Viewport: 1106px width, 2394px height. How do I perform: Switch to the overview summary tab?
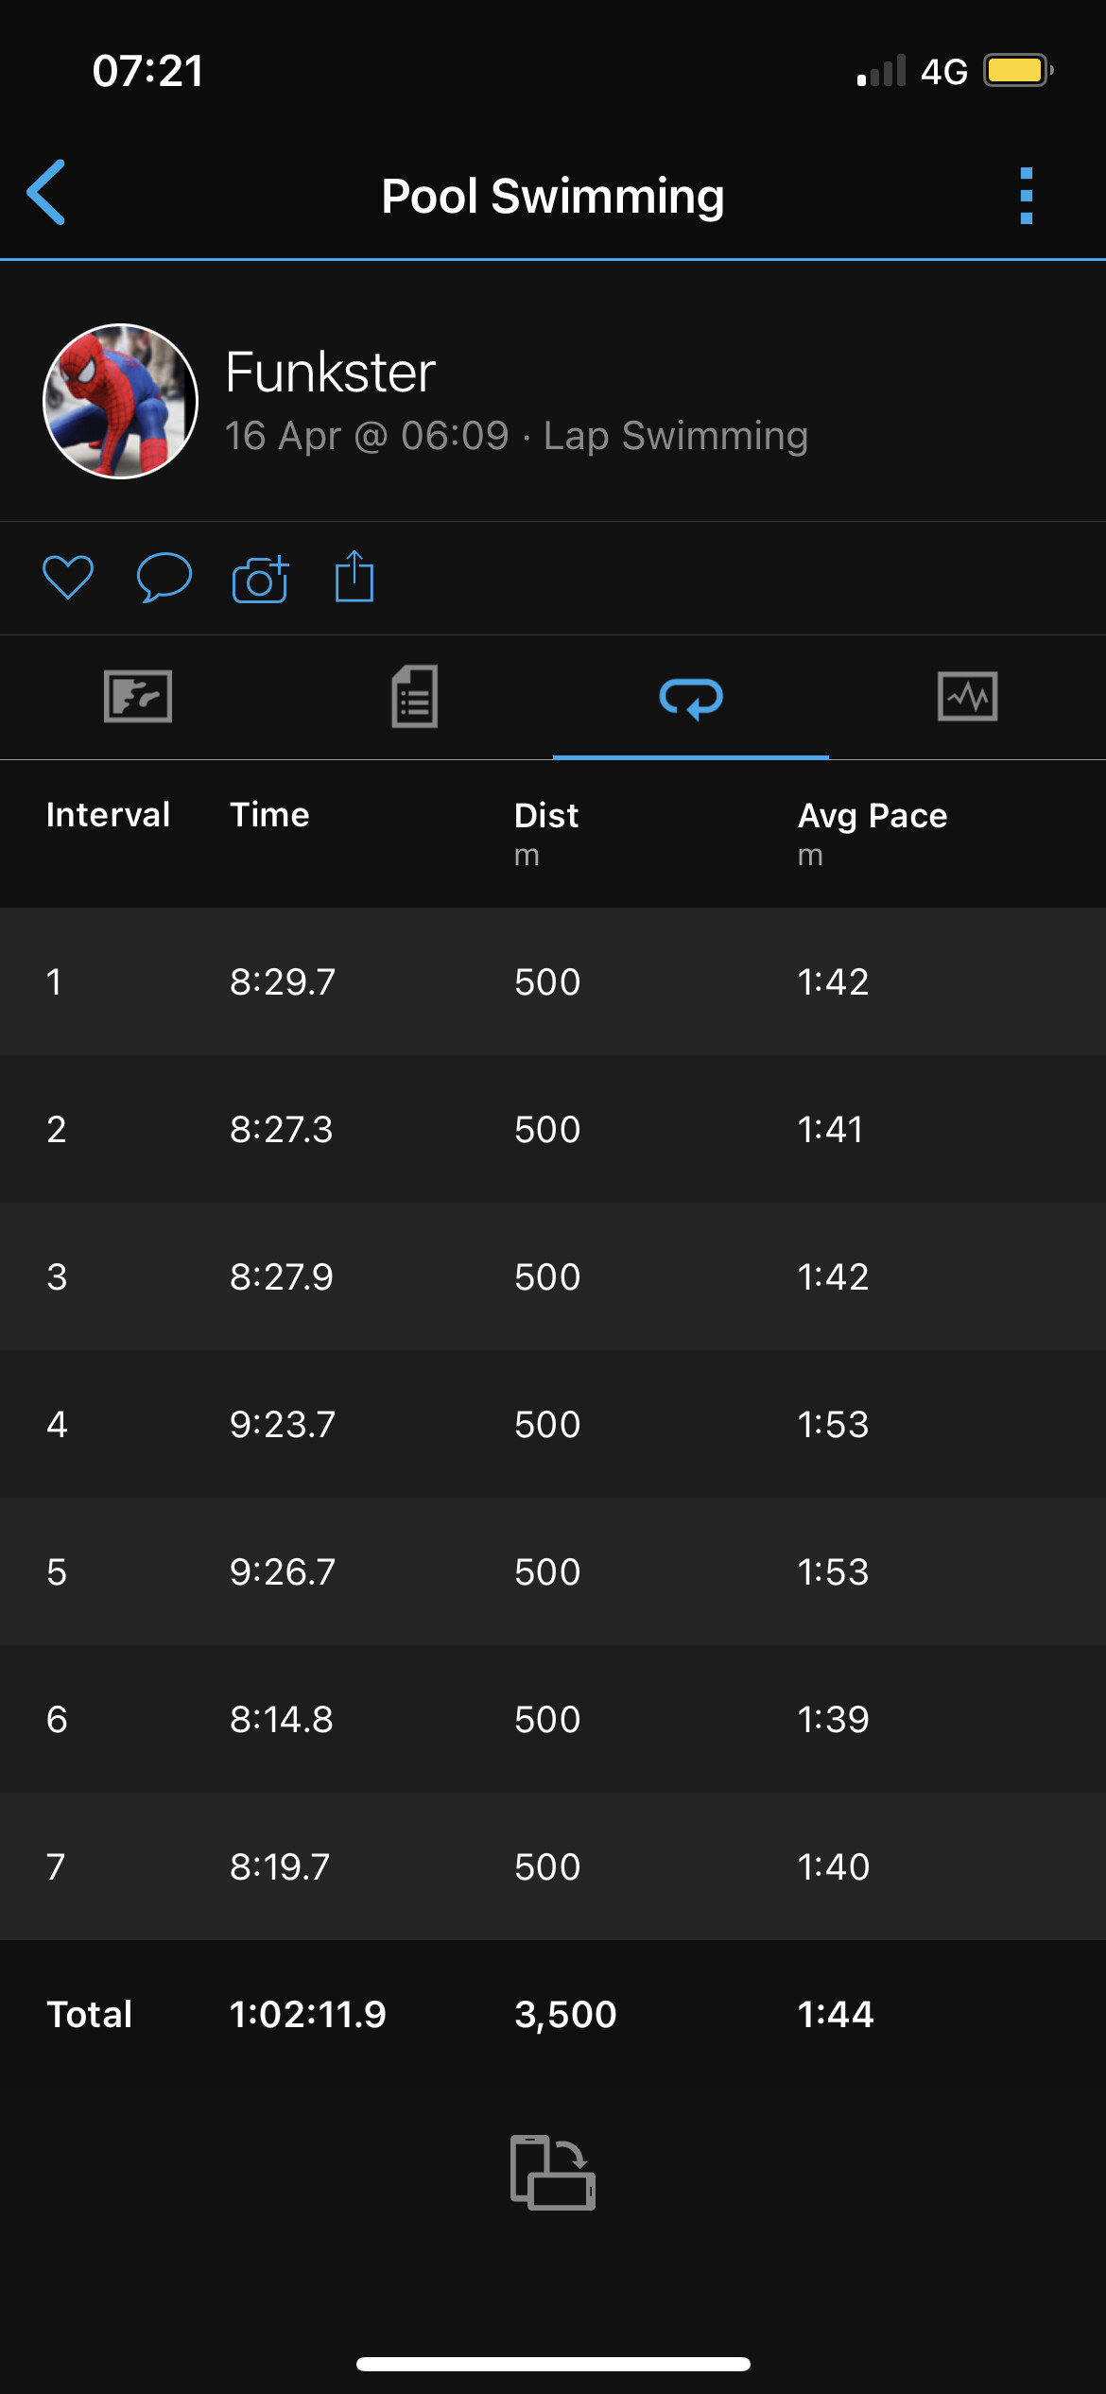[x=138, y=697]
